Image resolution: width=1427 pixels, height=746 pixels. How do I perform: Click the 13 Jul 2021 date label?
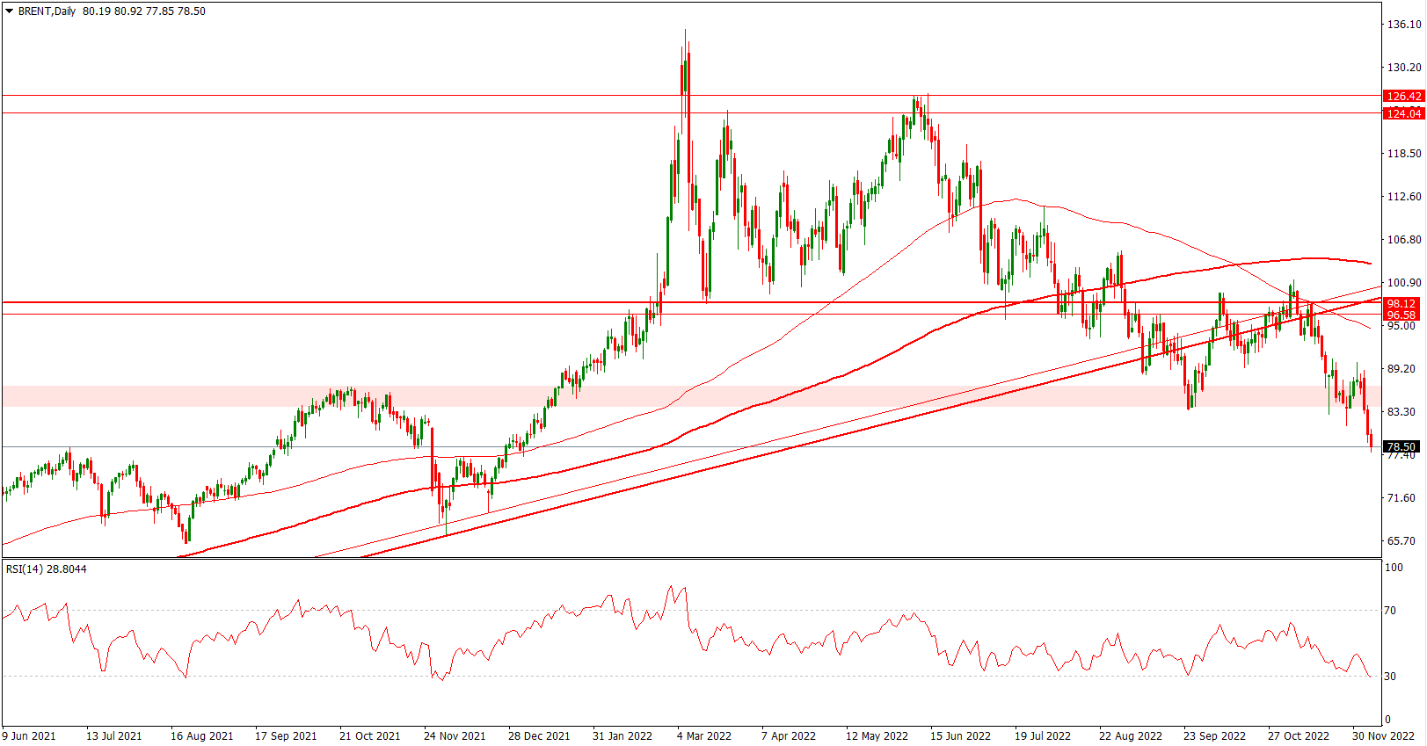click(113, 735)
